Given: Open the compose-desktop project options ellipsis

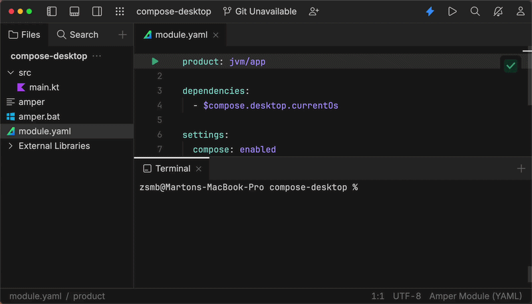Looking at the screenshot, I should (96, 56).
